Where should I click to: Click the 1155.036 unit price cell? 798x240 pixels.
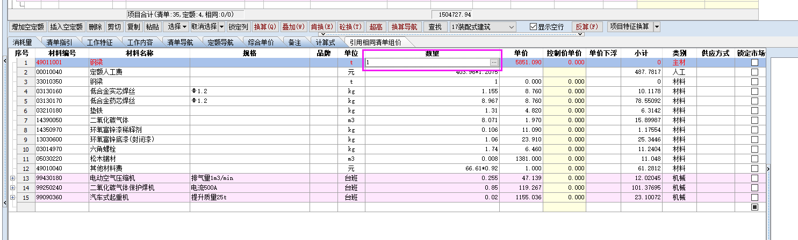coord(521,198)
